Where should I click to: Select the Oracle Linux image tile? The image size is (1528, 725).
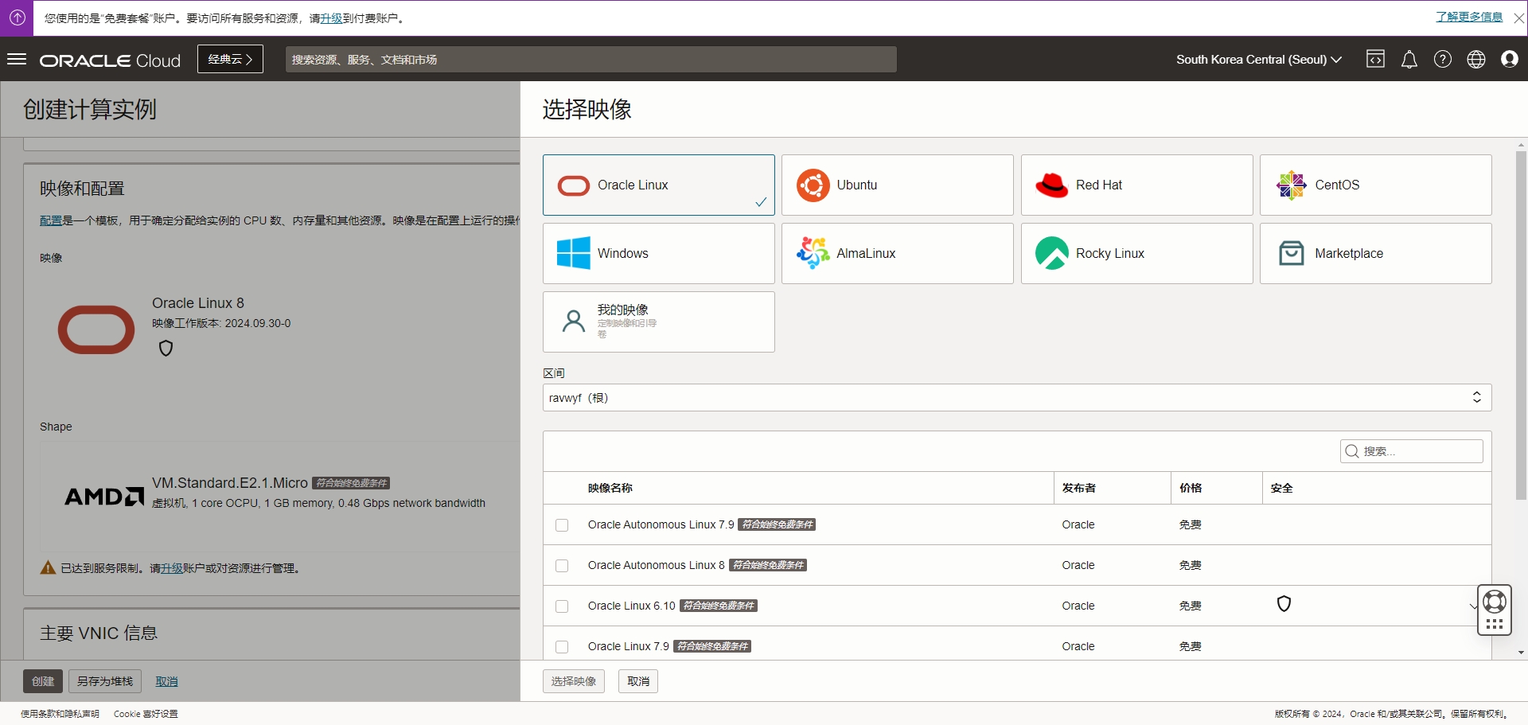point(658,185)
